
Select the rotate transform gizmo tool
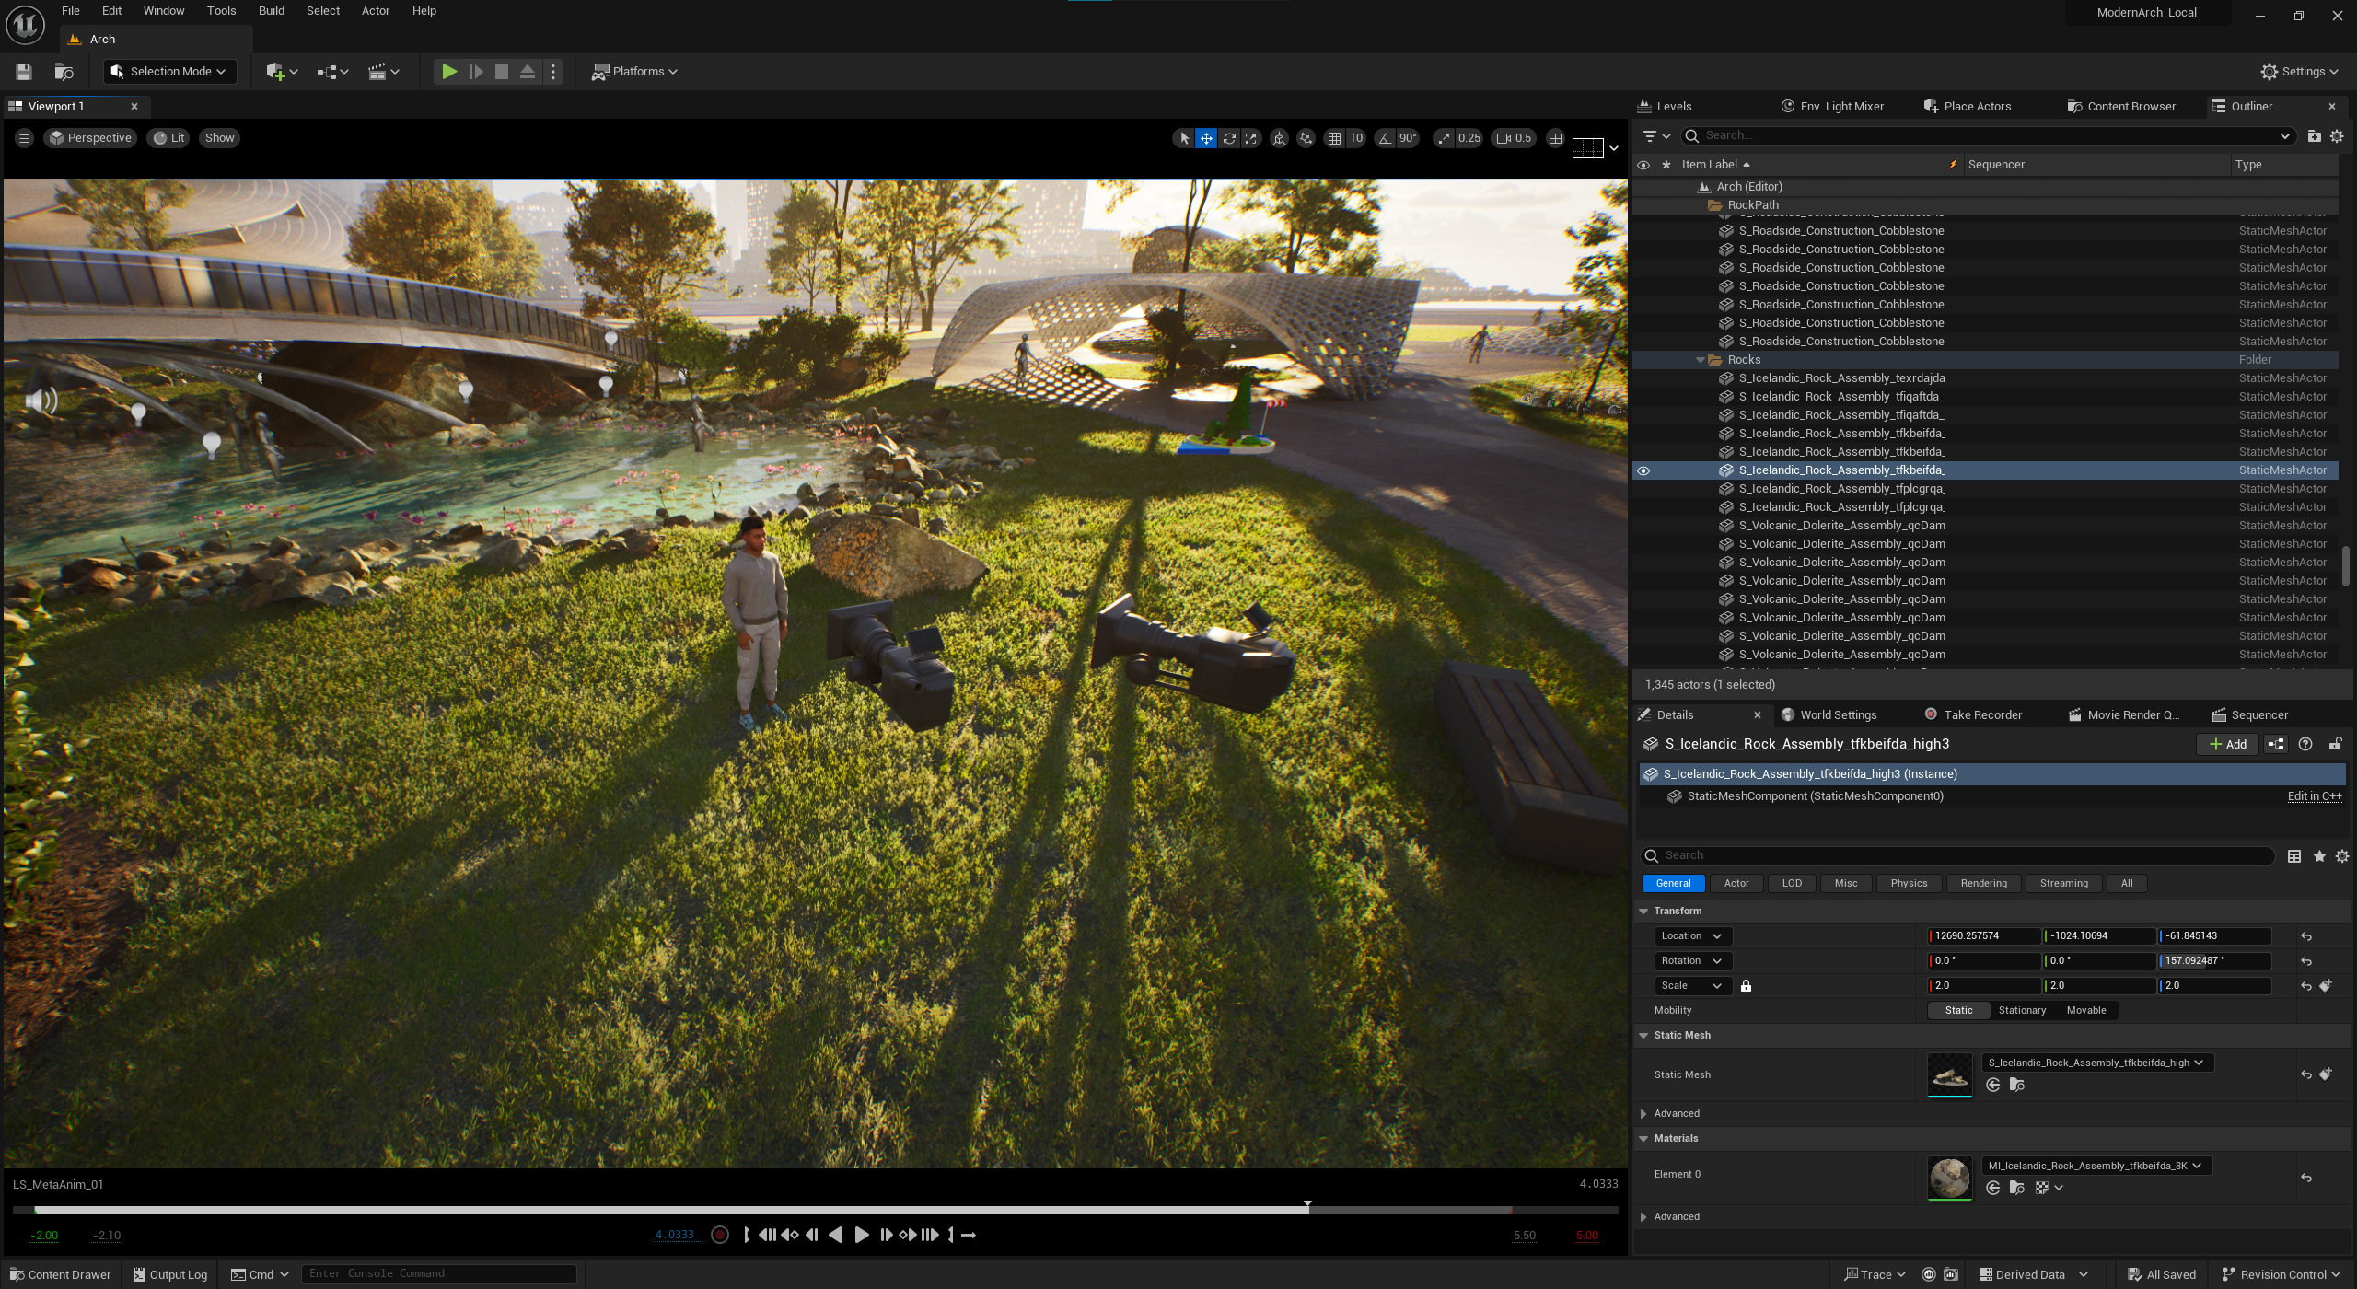click(1228, 138)
